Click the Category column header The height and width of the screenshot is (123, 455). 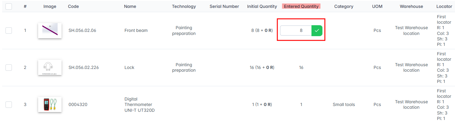343,6
